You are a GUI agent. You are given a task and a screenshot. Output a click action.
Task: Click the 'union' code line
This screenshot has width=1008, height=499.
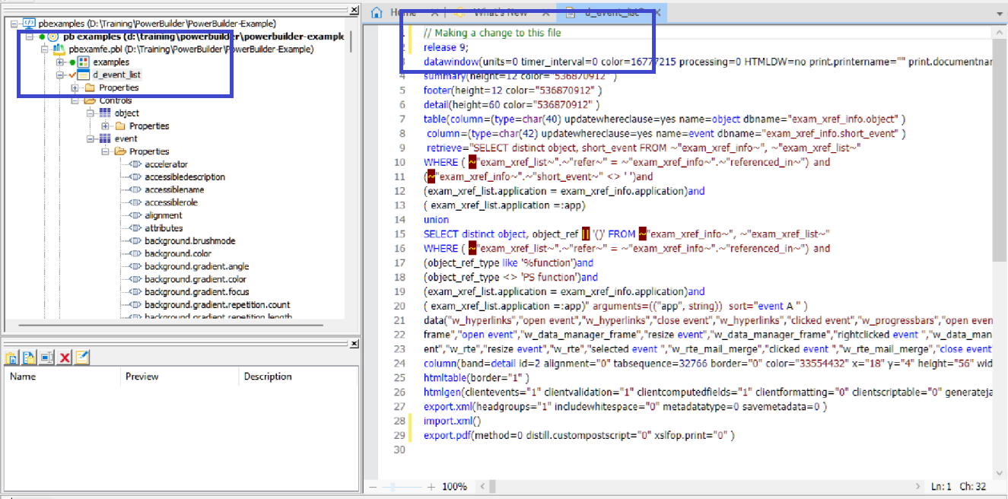436,219
